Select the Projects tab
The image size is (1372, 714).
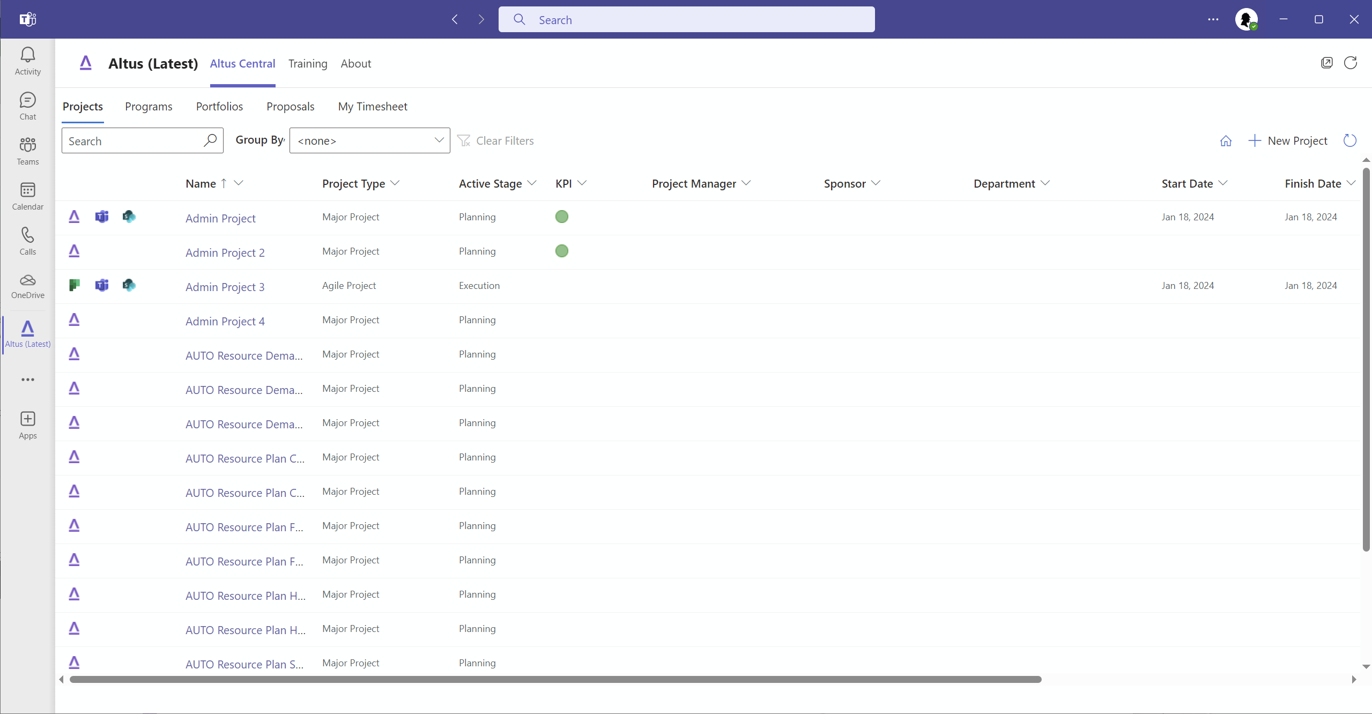pyautogui.click(x=83, y=107)
